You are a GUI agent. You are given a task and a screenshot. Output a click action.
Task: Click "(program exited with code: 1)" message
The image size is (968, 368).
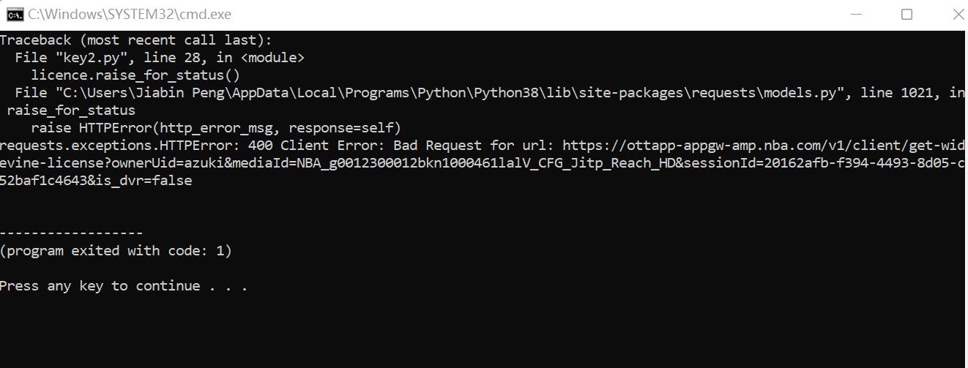(x=116, y=251)
